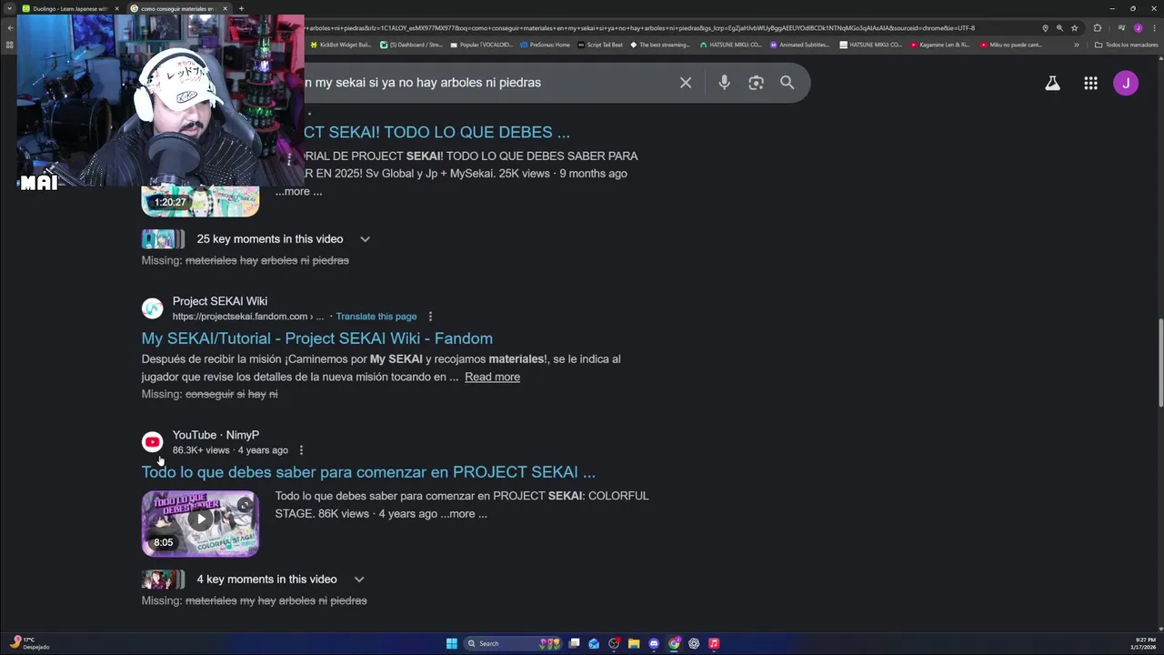Open Apple Music from taskbar
Screen dimensions: 1164x655
[x=714, y=643]
